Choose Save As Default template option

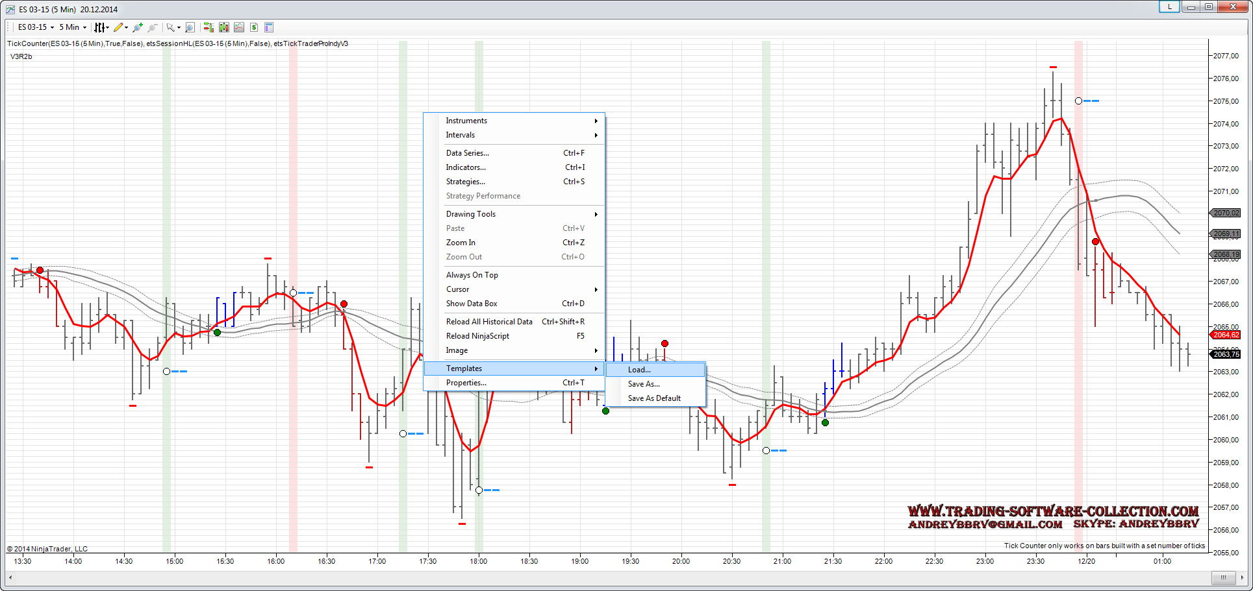pyautogui.click(x=654, y=398)
